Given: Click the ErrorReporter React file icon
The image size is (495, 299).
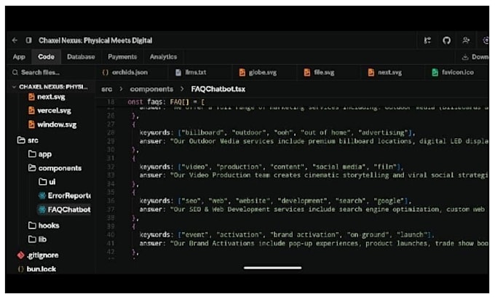Looking at the screenshot, I should (x=42, y=196).
